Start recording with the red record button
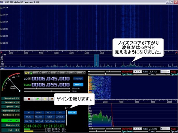178x133 pixels. [29, 99]
